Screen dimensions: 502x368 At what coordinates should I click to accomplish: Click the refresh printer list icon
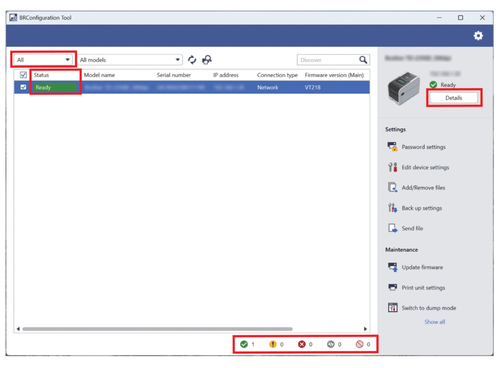point(192,60)
